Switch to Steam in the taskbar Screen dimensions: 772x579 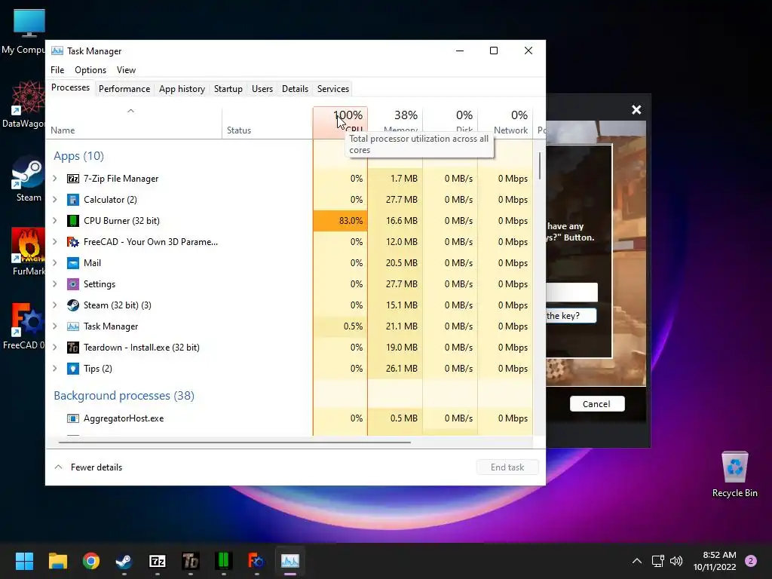pyautogui.click(x=124, y=561)
